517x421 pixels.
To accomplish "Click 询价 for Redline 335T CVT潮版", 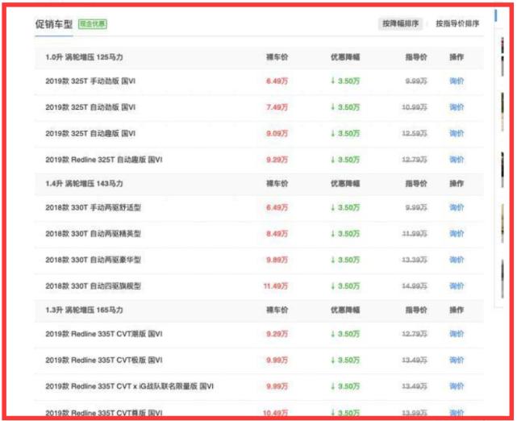I will pyautogui.click(x=457, y=334).
